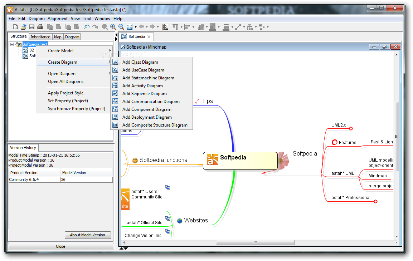The width and height of the screenshot is (413, 261).
Task: Open the Alignment menu
Action: point(57,19)
